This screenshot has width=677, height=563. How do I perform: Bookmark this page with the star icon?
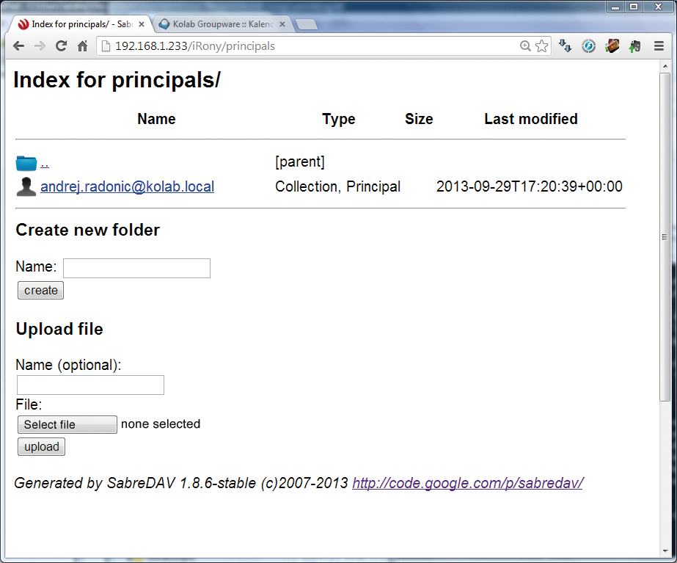[541, 46]
